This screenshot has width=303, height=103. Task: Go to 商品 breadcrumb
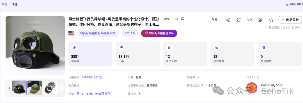(x=5, y=4)
